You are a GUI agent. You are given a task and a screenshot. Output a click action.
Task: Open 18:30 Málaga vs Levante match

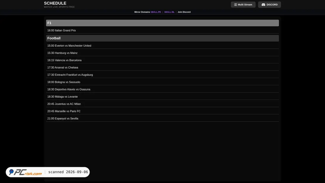[162, 96]
